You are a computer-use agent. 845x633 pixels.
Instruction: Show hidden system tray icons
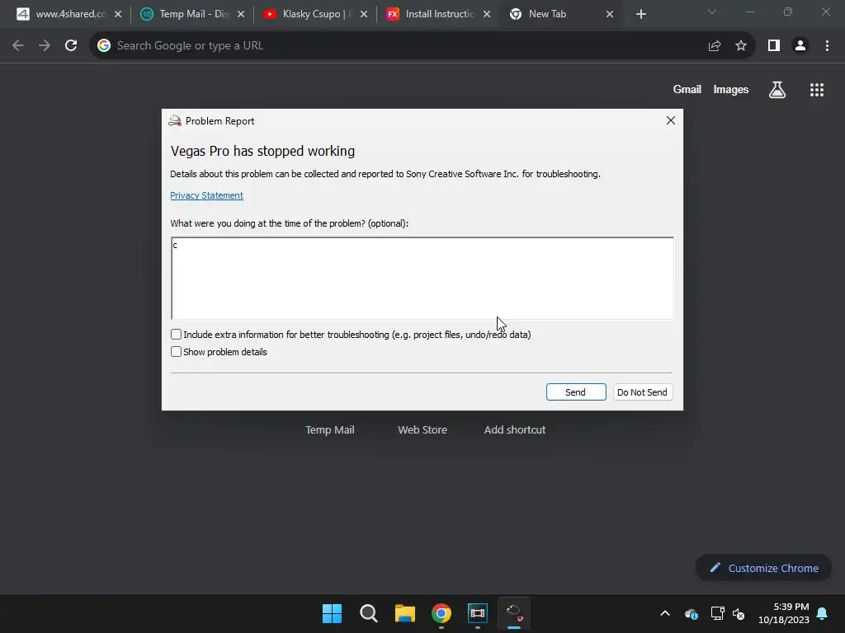(665, 613)
